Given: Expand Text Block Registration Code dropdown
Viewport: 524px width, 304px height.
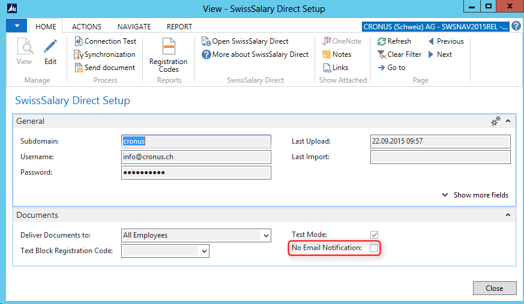Looking at the screenshot, I should coord(204,251).
